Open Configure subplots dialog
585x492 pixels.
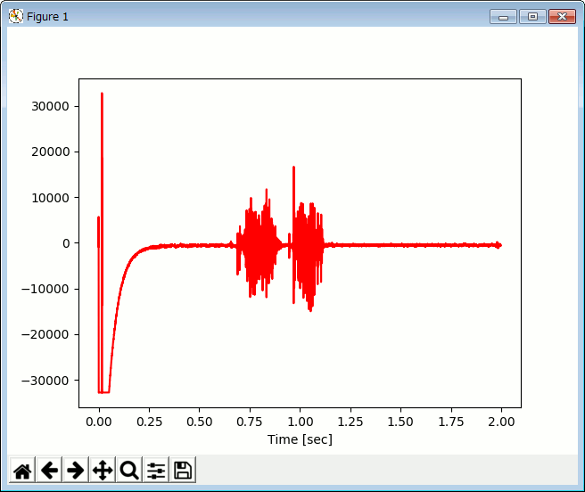[x=156, y=470]
